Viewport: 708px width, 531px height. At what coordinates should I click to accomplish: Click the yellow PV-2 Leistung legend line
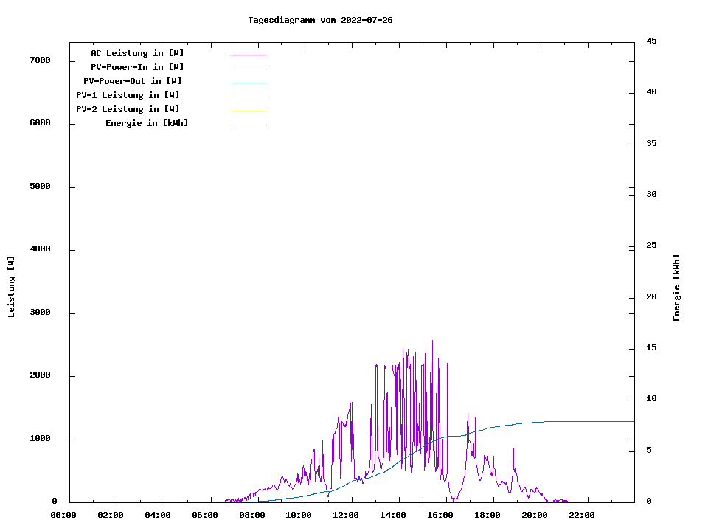click(x=249, y=111)
